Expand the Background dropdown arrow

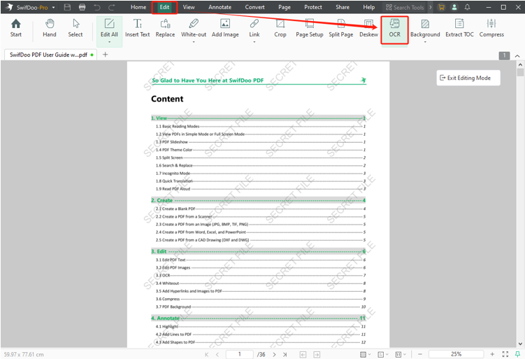[x=425, y=42]
